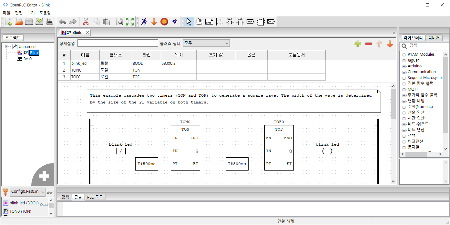The width and height of the screenshot is (450, 225).
Task: Collapse the Unnamed project tree node
Action: [6, 46]
